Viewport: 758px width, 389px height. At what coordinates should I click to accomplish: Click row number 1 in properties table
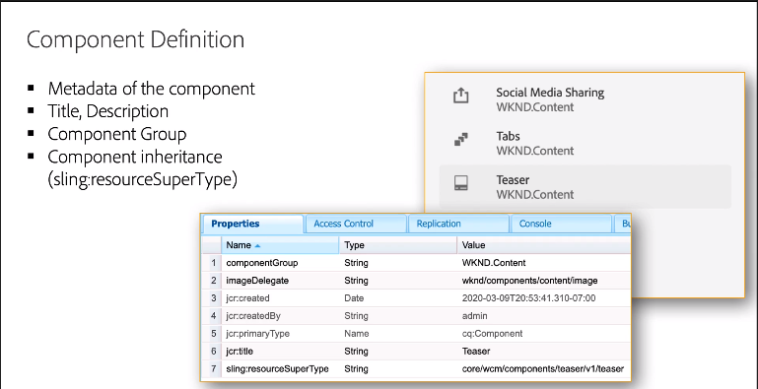213,263
